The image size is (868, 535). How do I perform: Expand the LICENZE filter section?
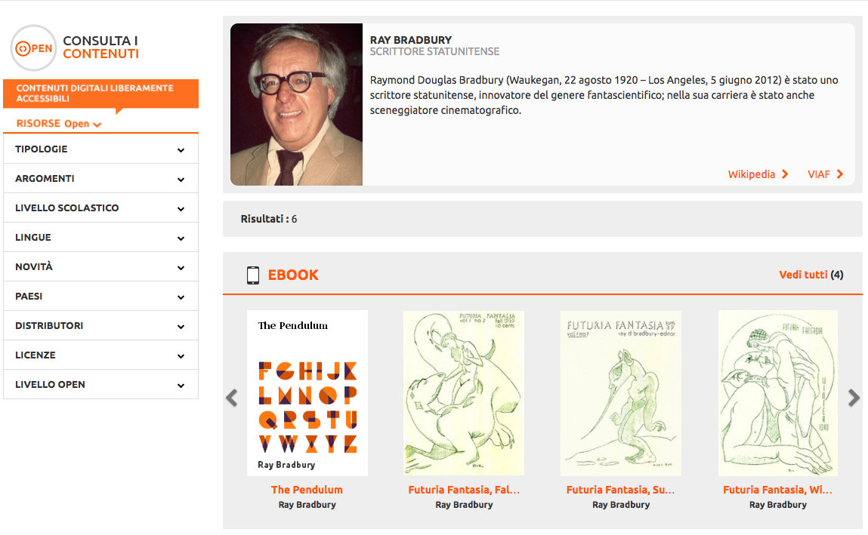pos(100,355)
